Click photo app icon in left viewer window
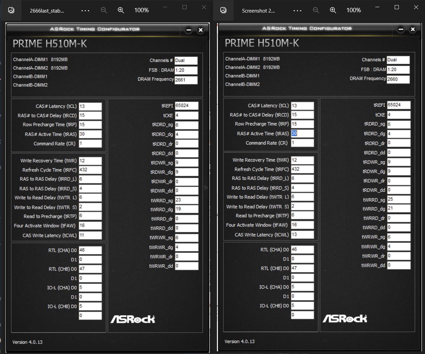425x354 pixels. tap(11, 10)
